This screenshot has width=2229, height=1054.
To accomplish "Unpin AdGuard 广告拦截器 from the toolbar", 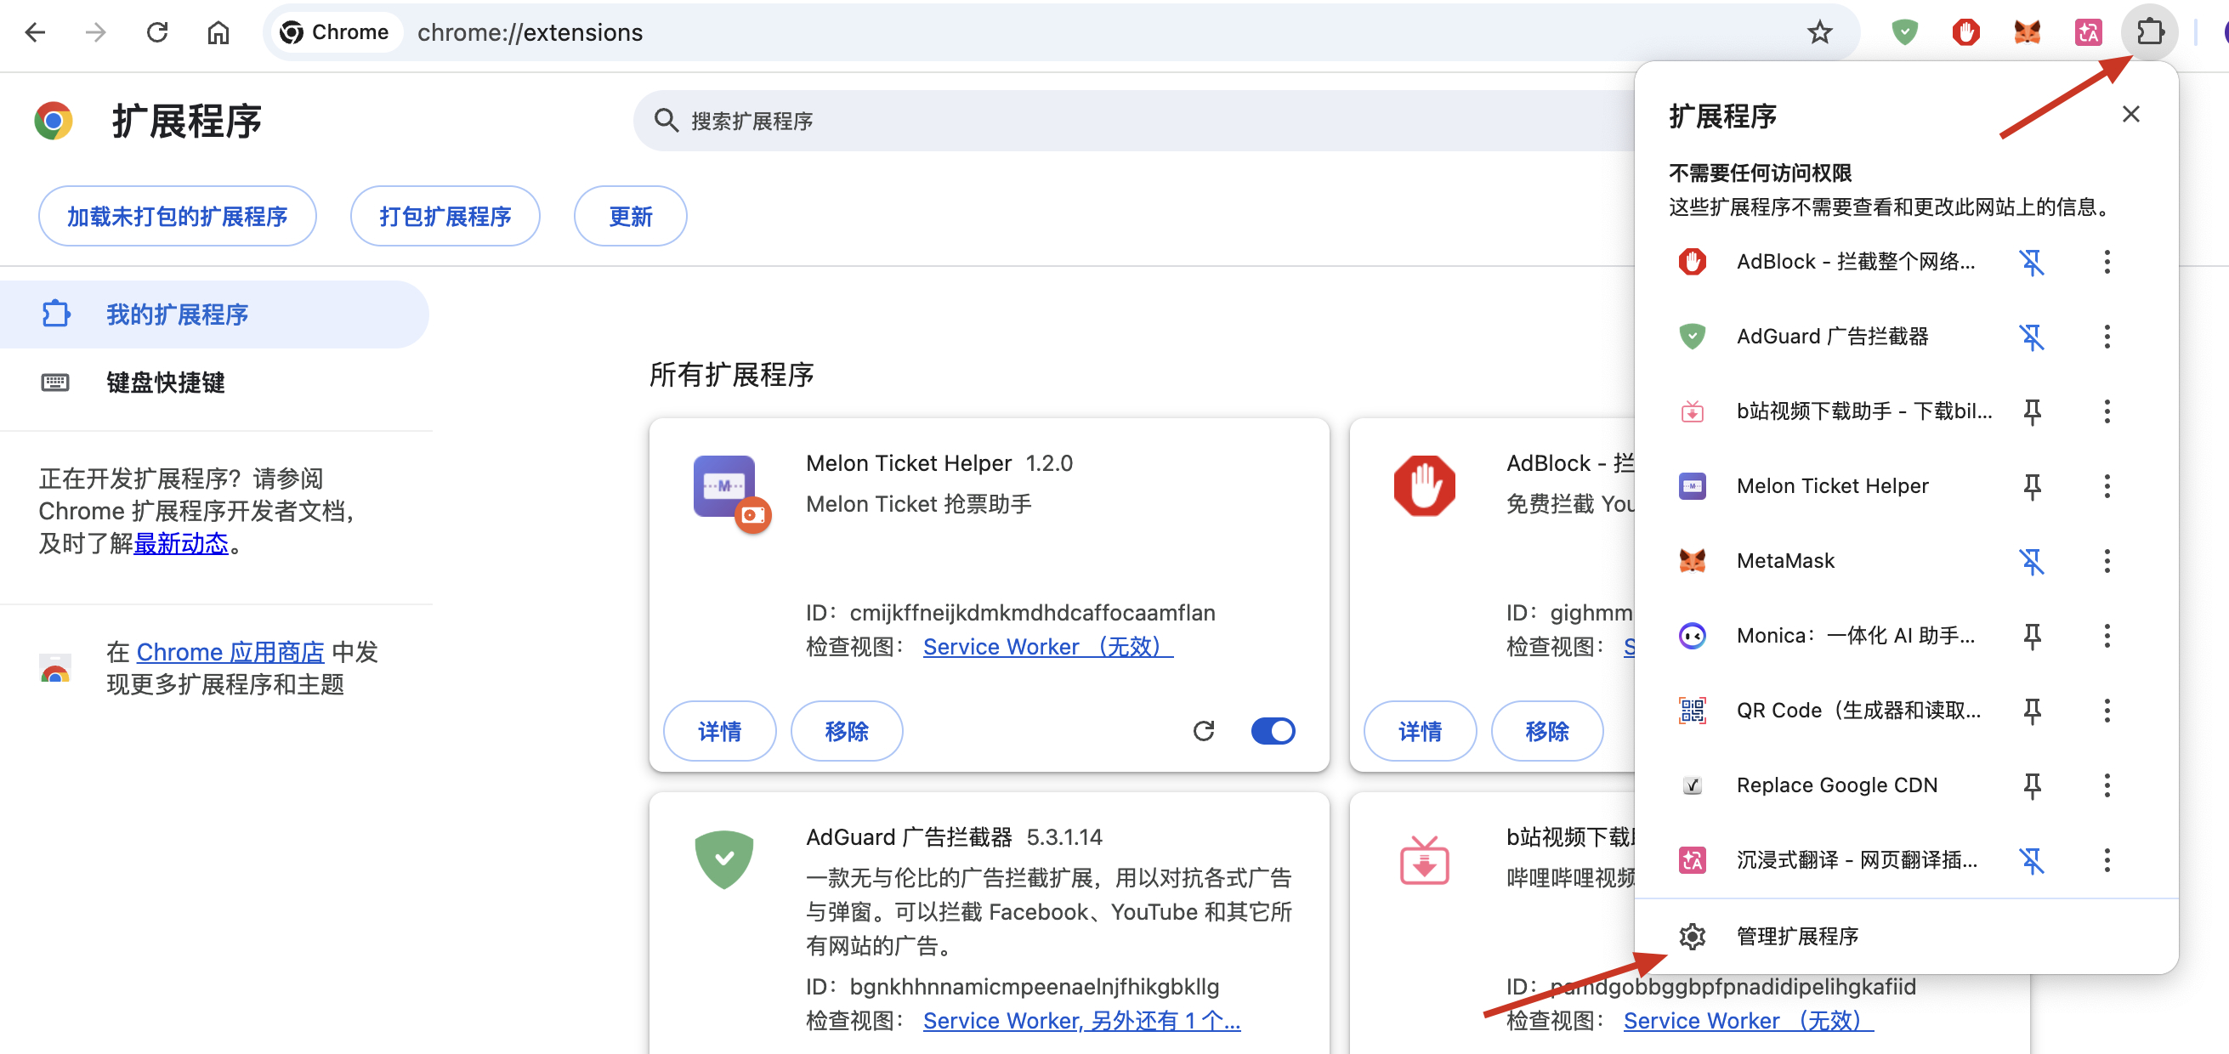I will click(x=2032, y=336).
